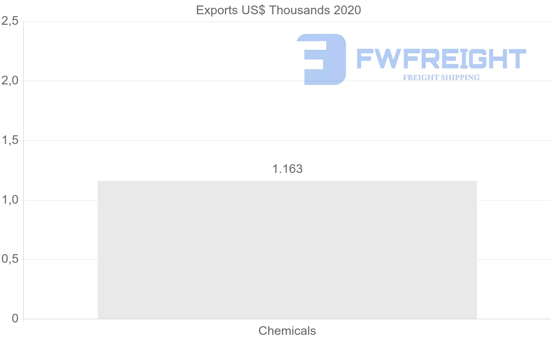This screenshot has width=551, height=350.
Task: Click the gray Chemicals bar
Action: [287, 250]
